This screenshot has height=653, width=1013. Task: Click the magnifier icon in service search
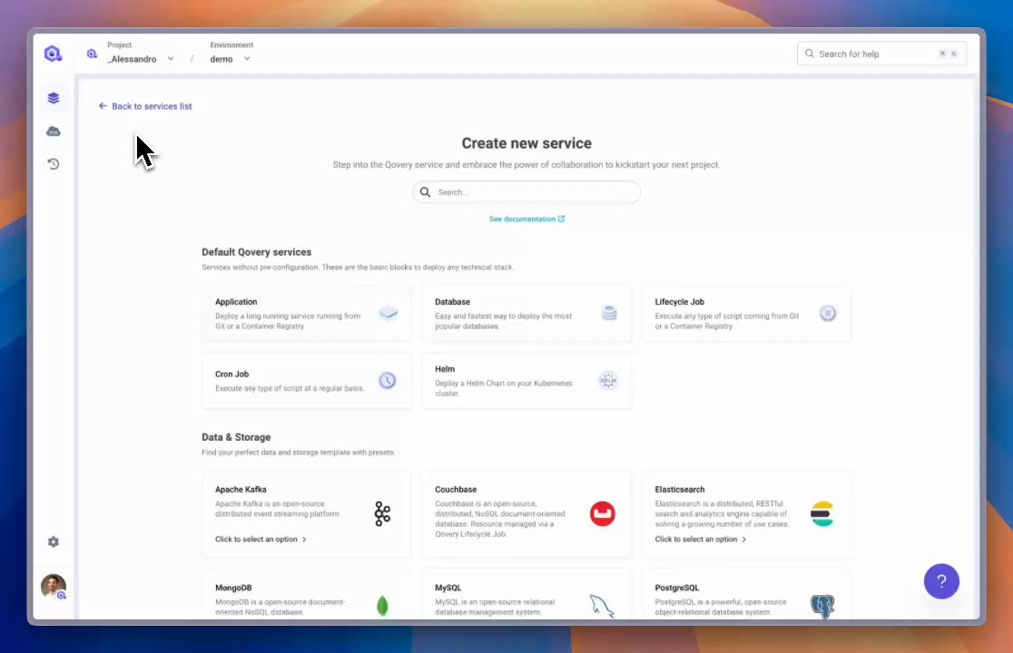tap(425, 191)
